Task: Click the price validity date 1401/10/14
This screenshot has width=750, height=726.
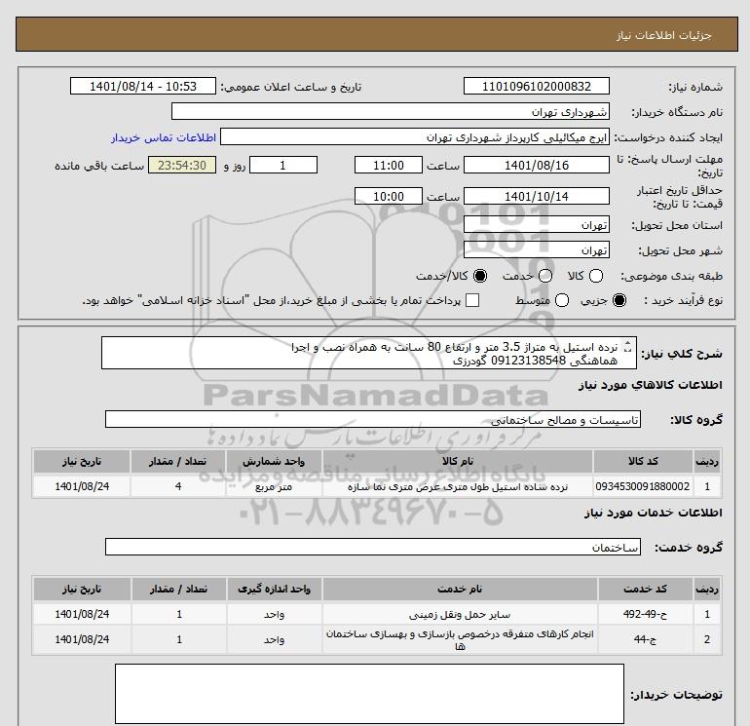Action: click(536, 196)
